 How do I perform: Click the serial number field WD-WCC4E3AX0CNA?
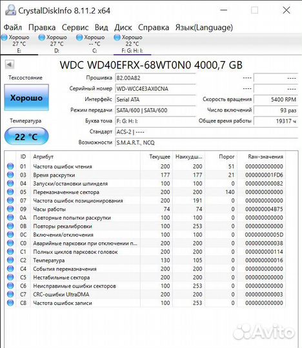pyautogui.click(x=156, y=89)
